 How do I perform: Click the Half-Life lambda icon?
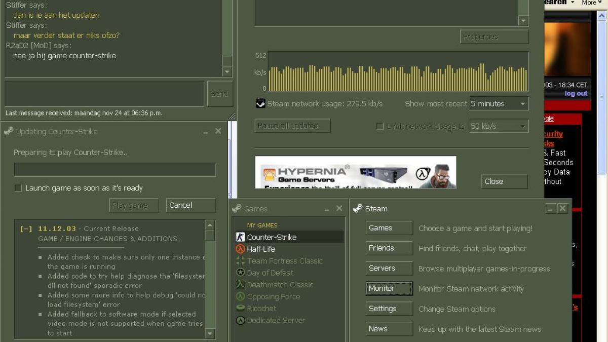(241, 249)
